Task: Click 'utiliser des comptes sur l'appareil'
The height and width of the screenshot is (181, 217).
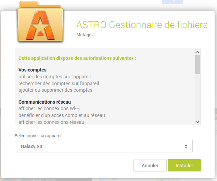Action: click(x=54, y=77)
